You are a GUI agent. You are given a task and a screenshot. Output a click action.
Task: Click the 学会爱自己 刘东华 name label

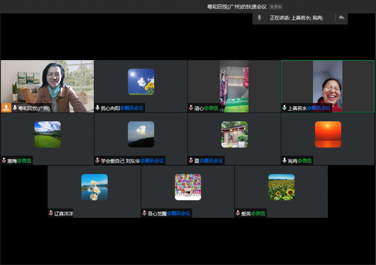(x=120, y=161)
